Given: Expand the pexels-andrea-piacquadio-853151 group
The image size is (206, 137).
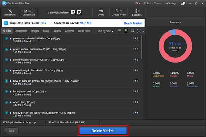Looking at the screenshot, I should pos(11,49).
